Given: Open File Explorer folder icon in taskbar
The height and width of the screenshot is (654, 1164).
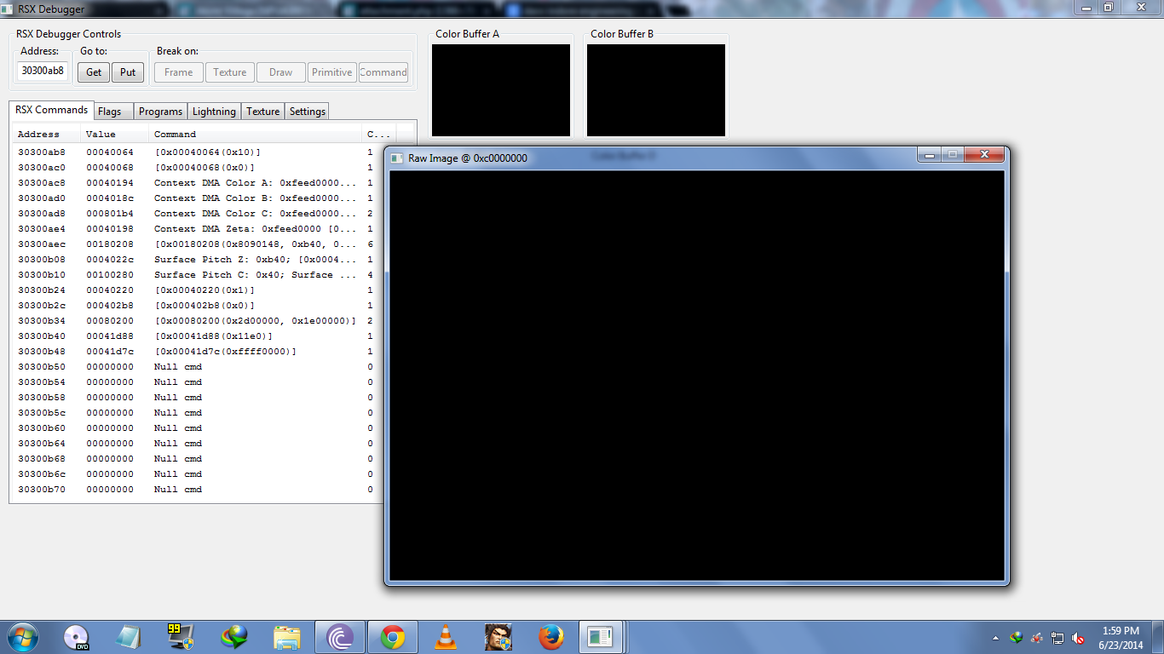Looking at the screenshot, I should click(287, 637).
